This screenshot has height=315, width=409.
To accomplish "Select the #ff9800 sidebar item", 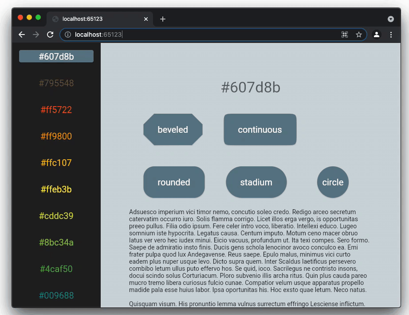I will 56,136.
